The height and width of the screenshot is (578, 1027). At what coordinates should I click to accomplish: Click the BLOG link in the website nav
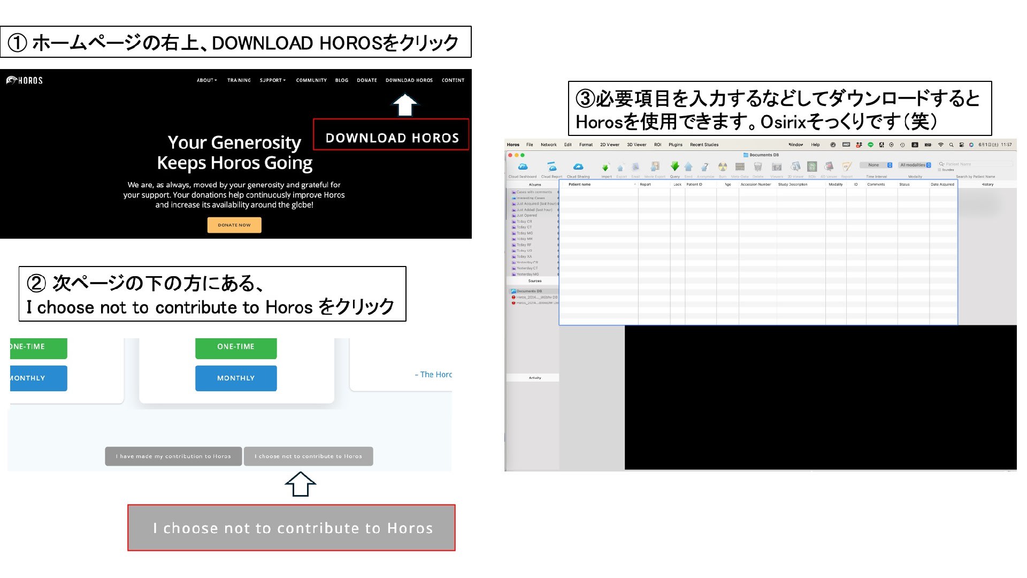click(x=342, y=80)
